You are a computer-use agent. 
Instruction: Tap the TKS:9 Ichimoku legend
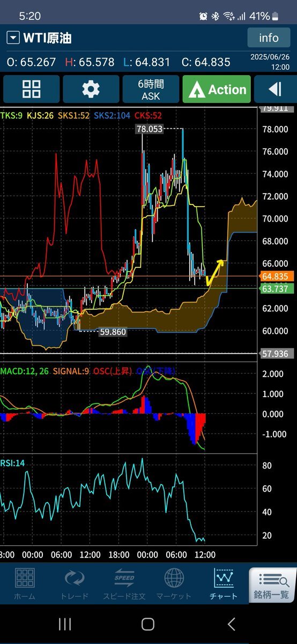11,115
